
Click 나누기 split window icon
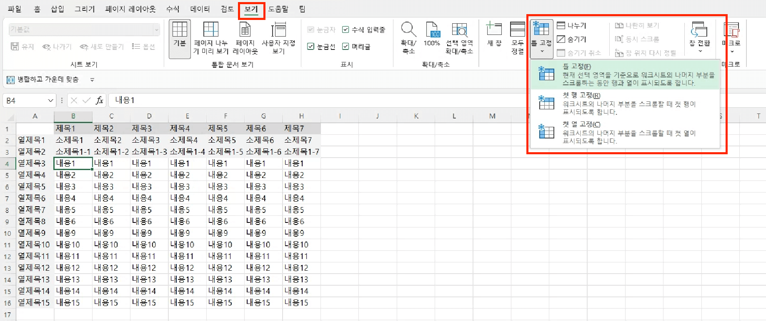click(561, 25)
